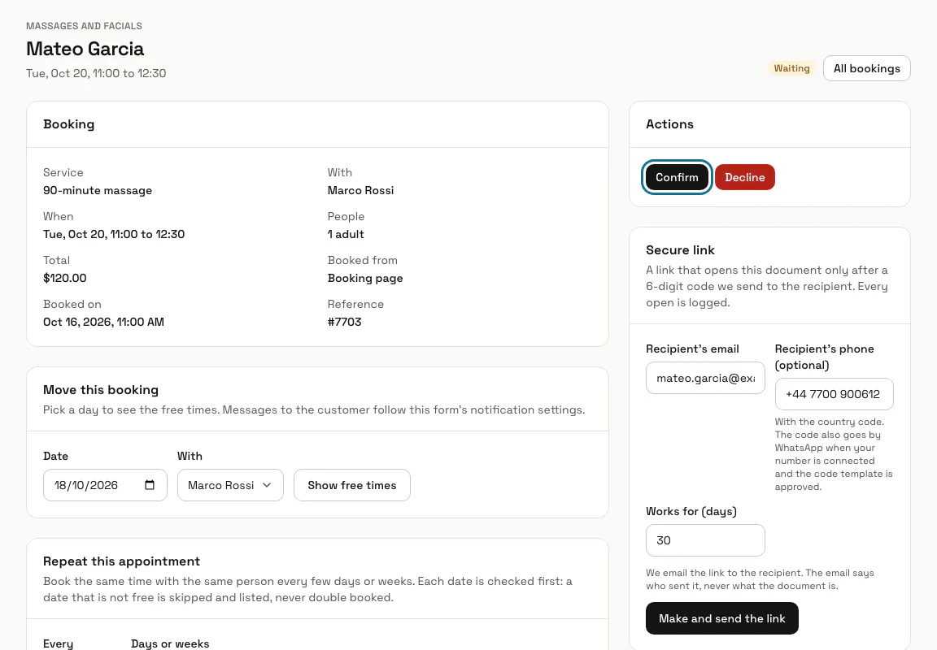Expand the Marco Rossi staff dropdown

pos(230,485)
